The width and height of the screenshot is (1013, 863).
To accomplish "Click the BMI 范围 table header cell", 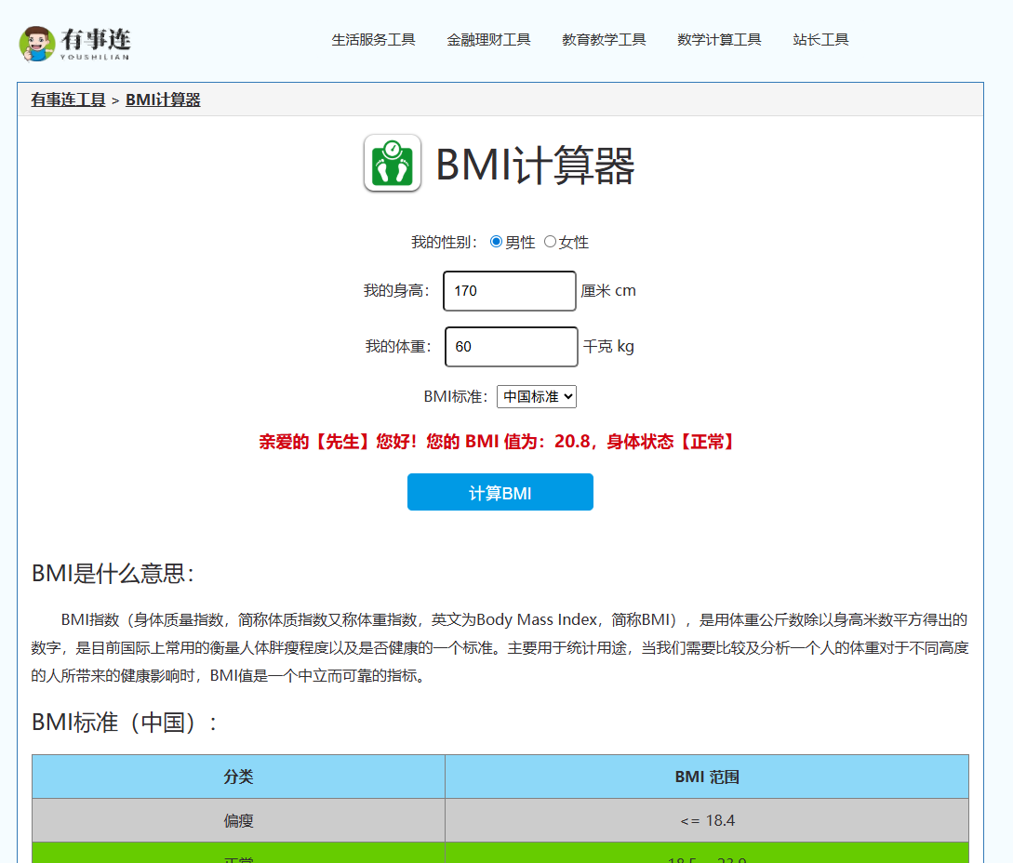I will tap(707, 777).
